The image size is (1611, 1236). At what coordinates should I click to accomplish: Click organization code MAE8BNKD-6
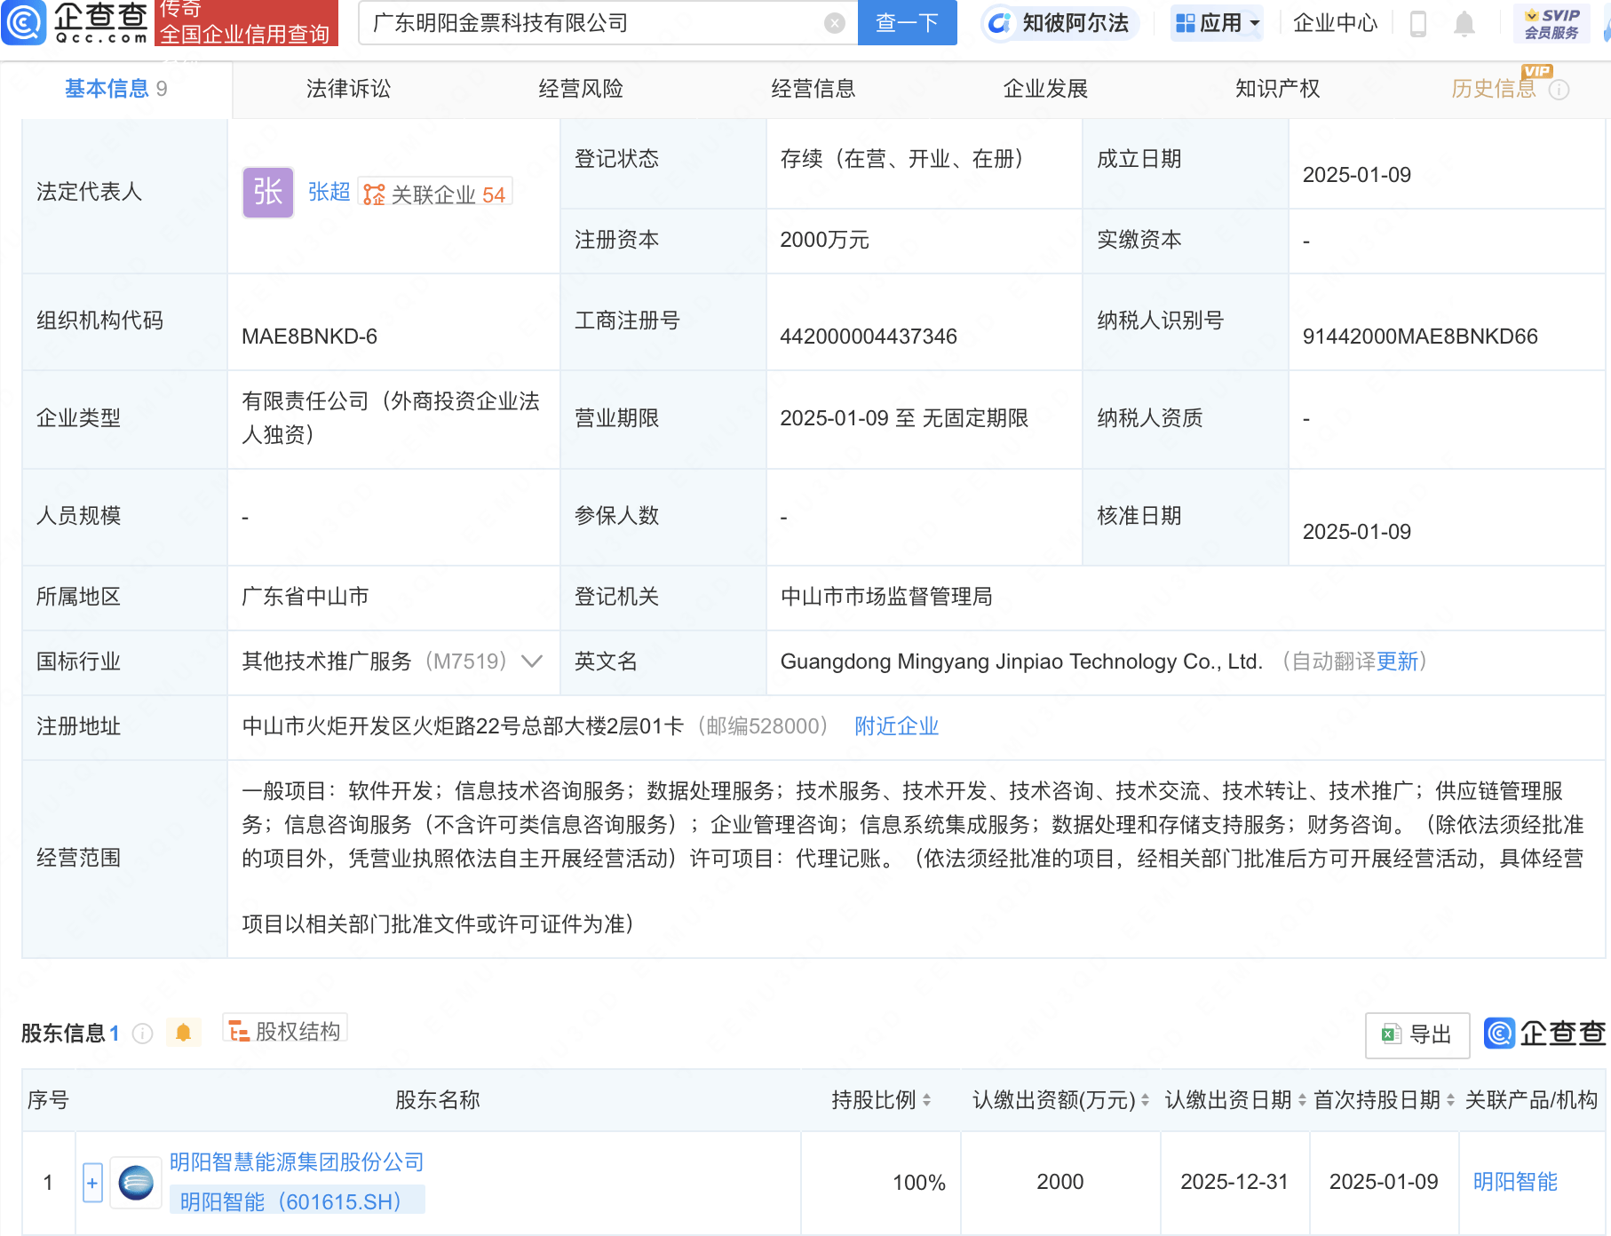pyautogui.click(x=309, y=337)
